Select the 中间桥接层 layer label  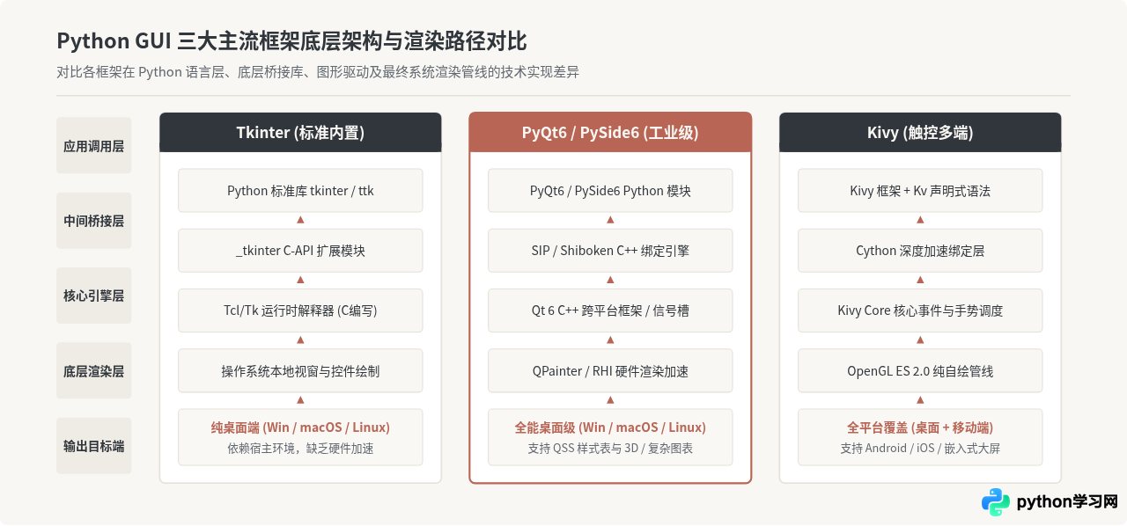tap(94, 221)
